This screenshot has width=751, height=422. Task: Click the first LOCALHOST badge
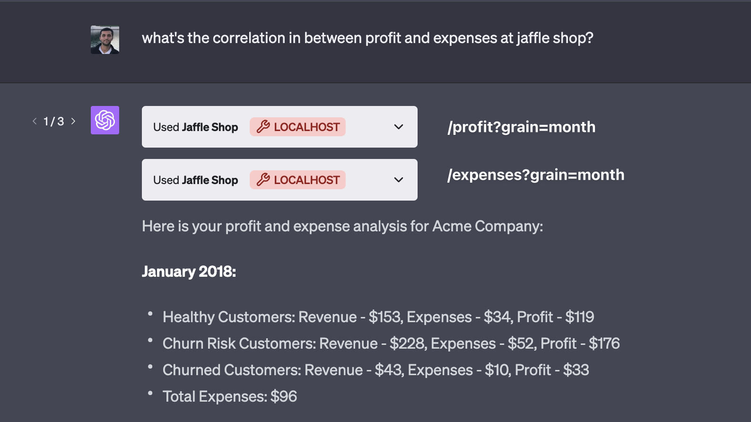(297, 127)
